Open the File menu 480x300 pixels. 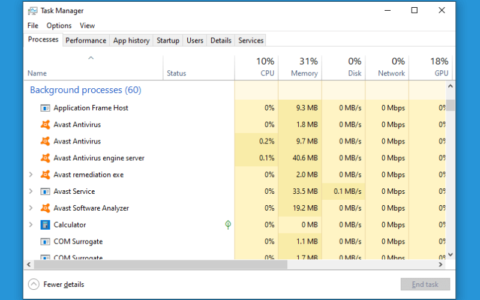33,26
